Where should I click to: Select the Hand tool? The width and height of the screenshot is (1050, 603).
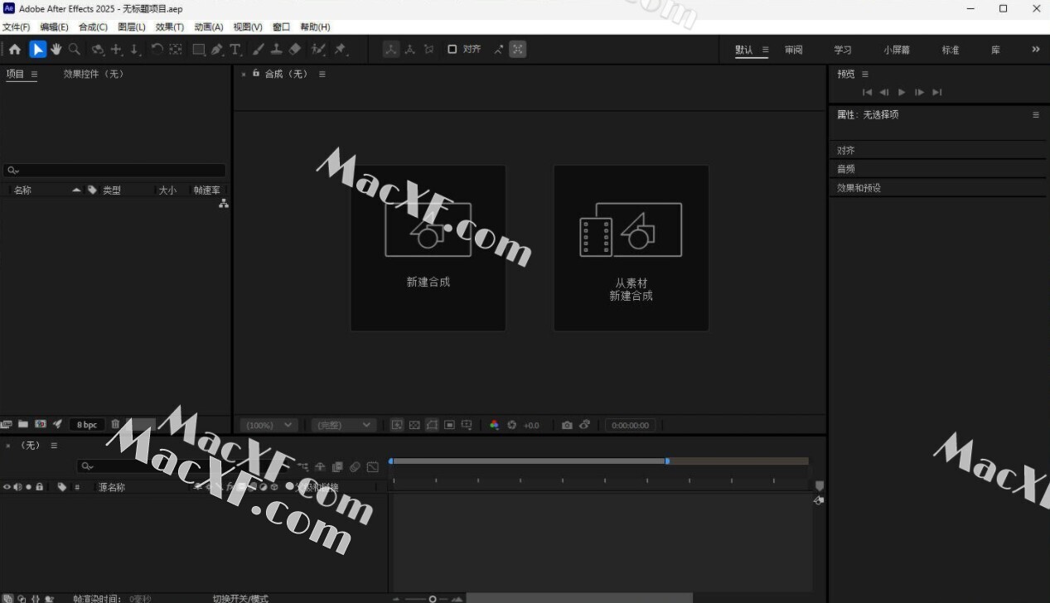pos(56,50)
